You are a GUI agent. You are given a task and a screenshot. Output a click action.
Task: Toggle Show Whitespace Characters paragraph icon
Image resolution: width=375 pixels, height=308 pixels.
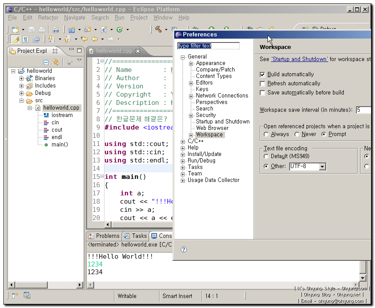pos(26,39)
